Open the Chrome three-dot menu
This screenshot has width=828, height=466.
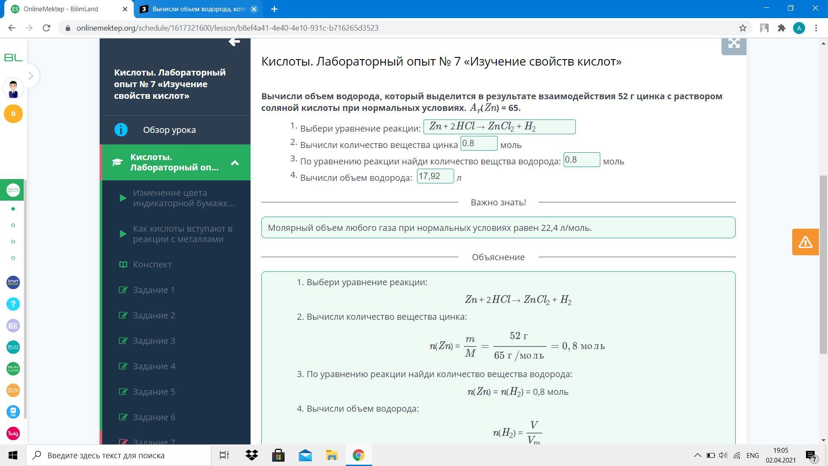(x=816, y=28)
